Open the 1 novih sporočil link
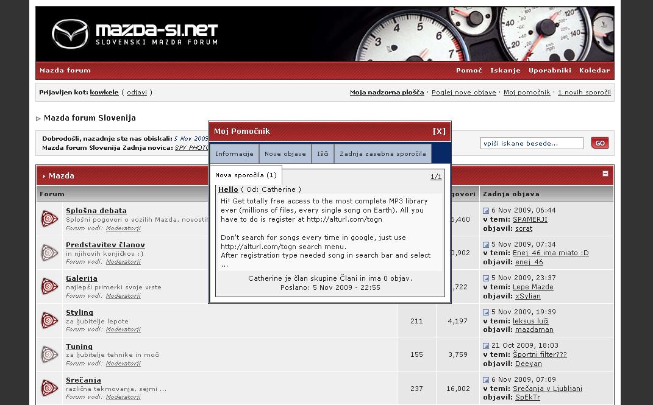653x405 pixels. coord(584,93)
